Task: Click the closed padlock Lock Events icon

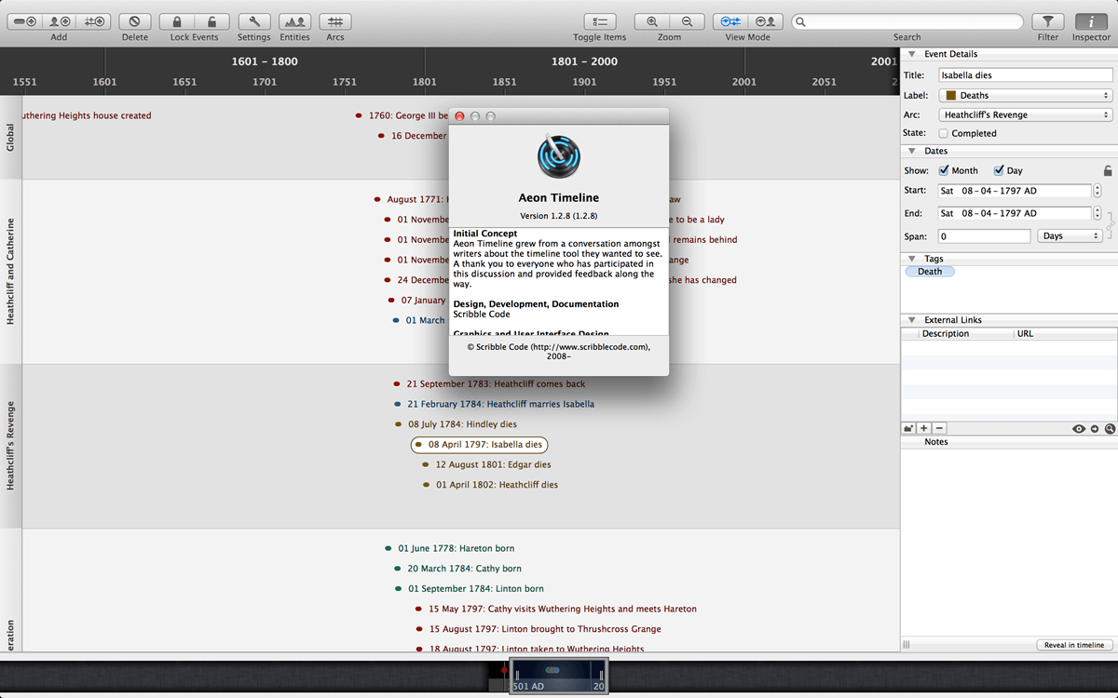Action: (177, 21)
